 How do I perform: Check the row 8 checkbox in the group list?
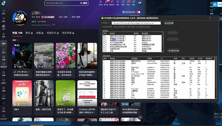pyautogui.click(x=104, y=51)
